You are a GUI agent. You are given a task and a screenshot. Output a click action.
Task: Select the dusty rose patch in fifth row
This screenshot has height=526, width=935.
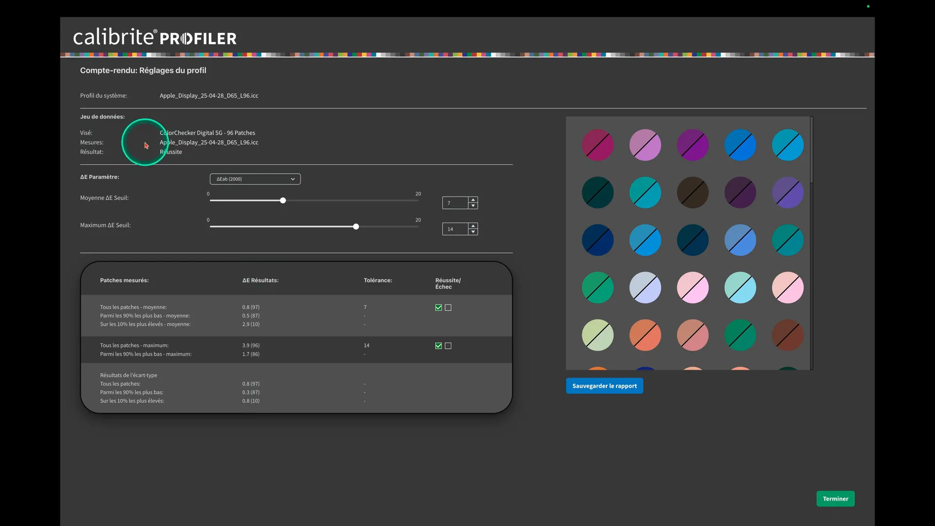[692, 336]
